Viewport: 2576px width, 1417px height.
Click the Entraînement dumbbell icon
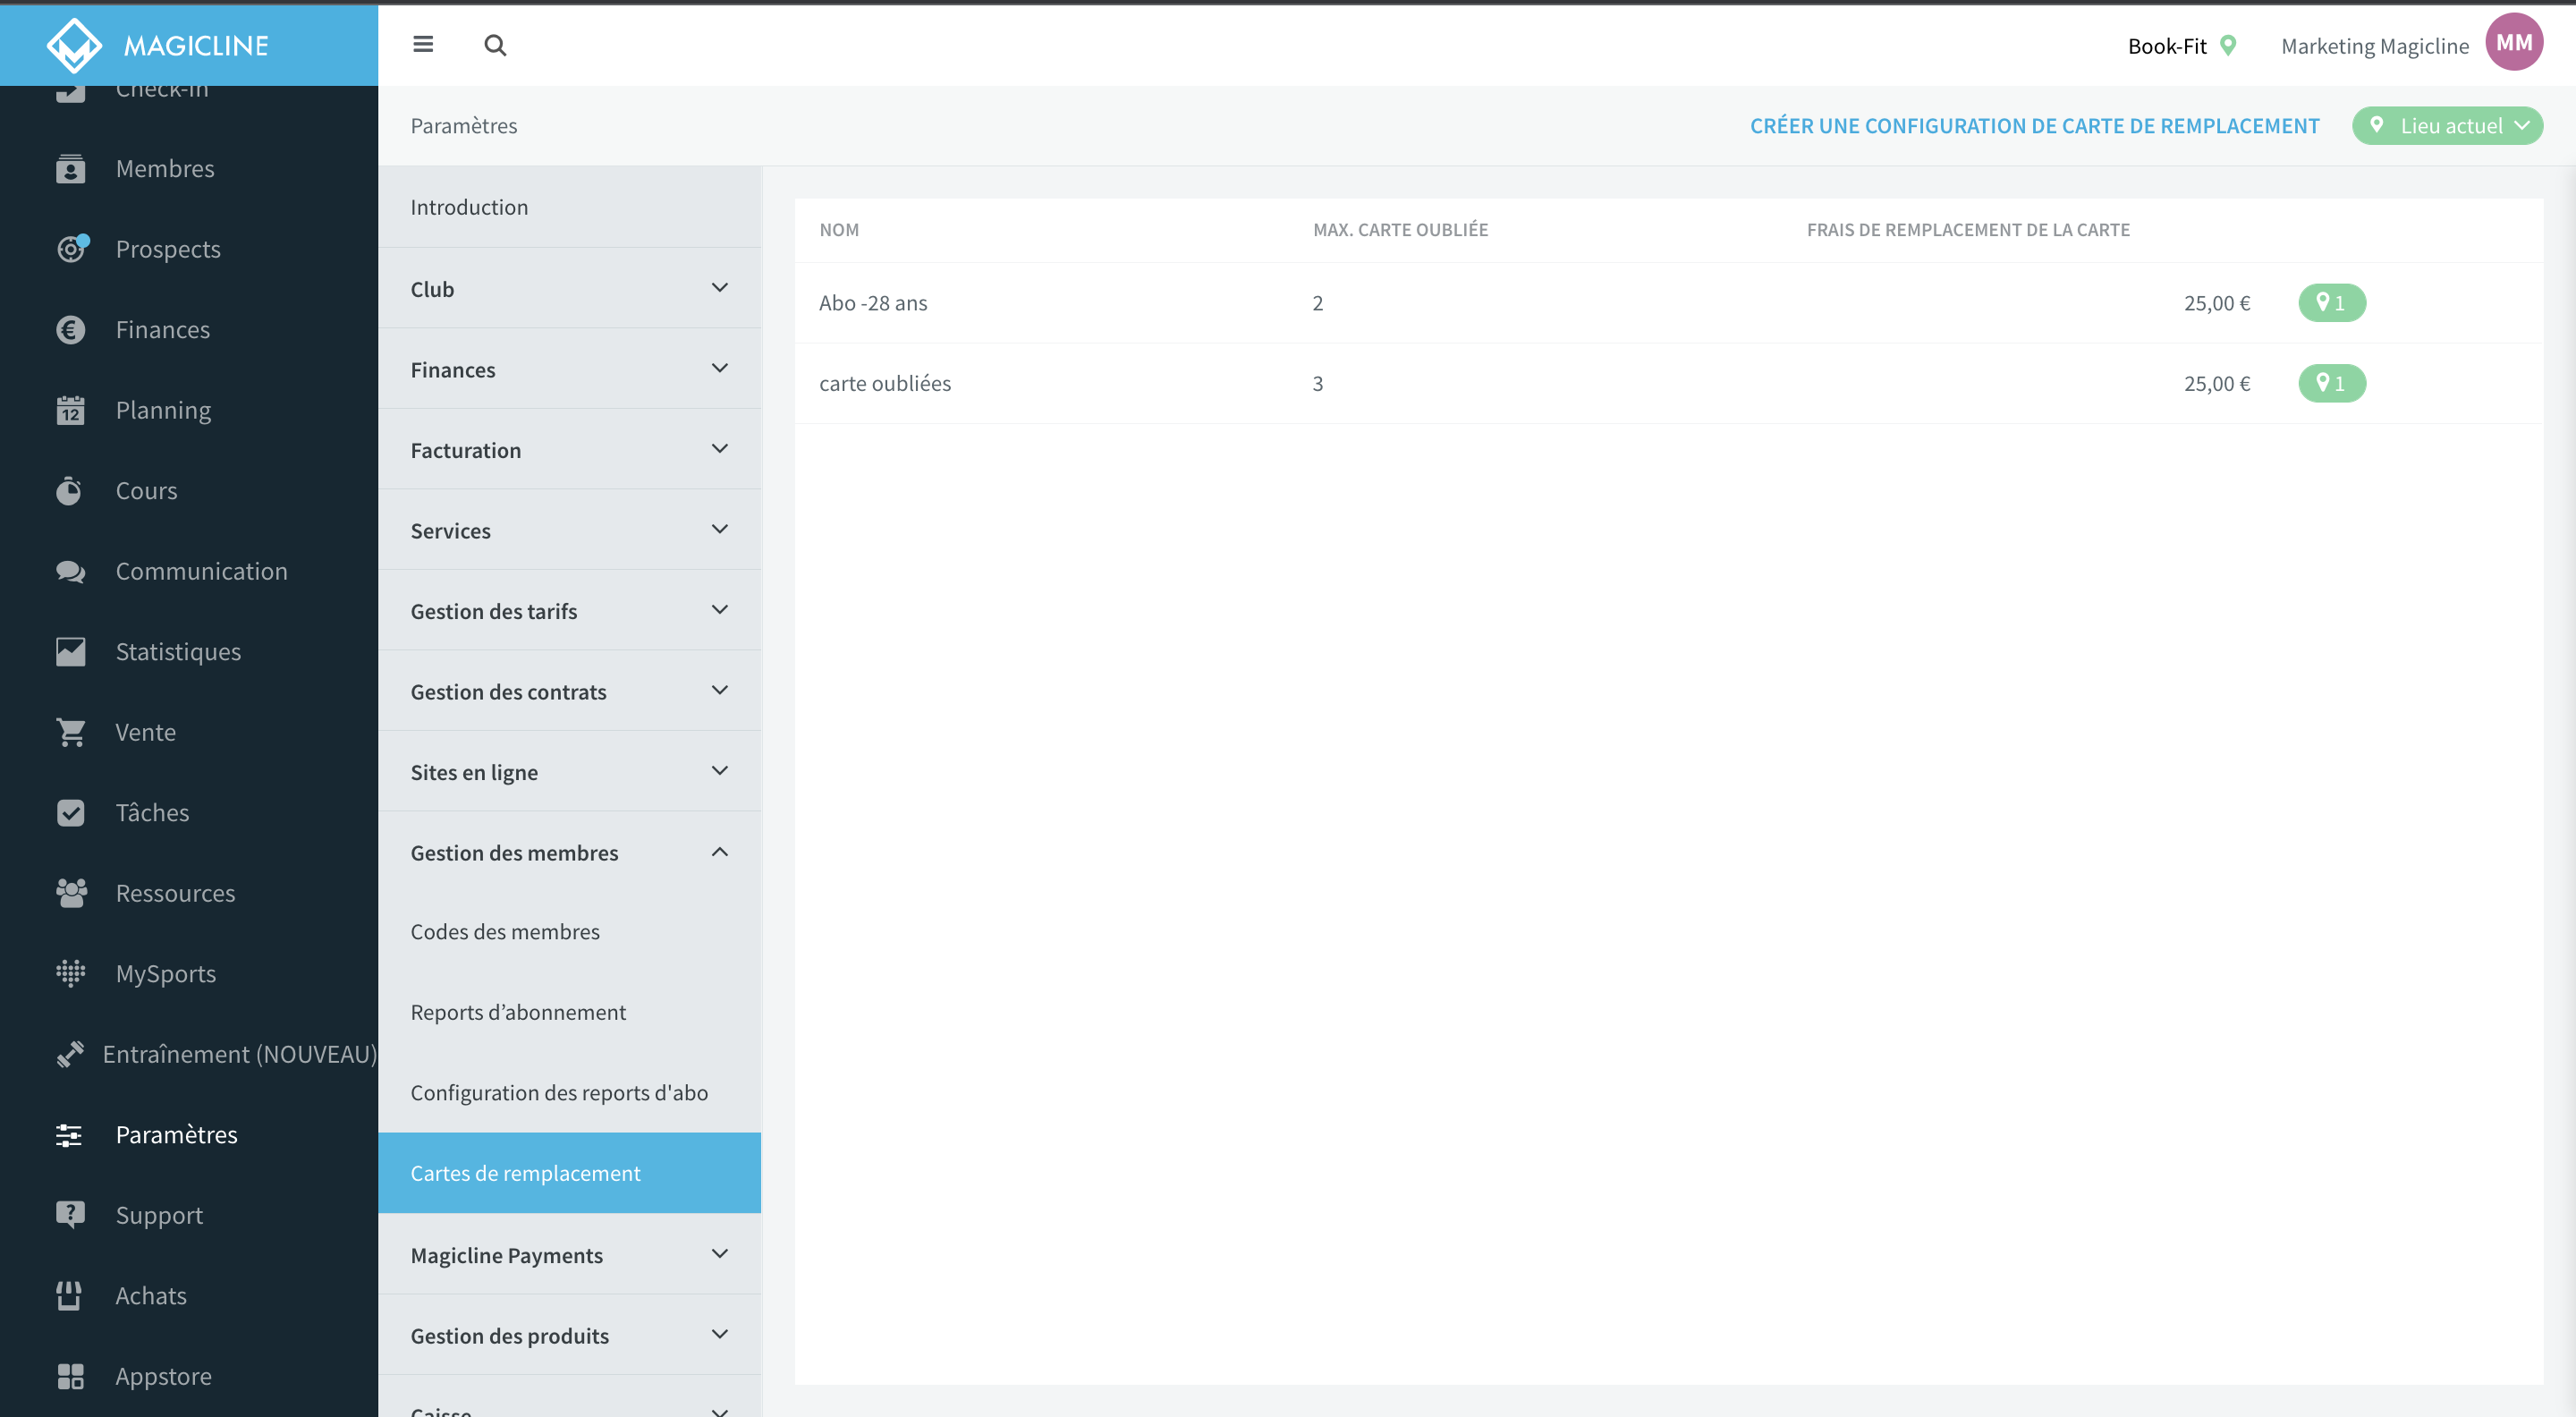(x=70, y=1054)
